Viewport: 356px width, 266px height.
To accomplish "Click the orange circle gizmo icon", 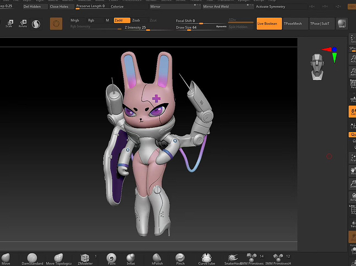I will [x=56, y=24].
